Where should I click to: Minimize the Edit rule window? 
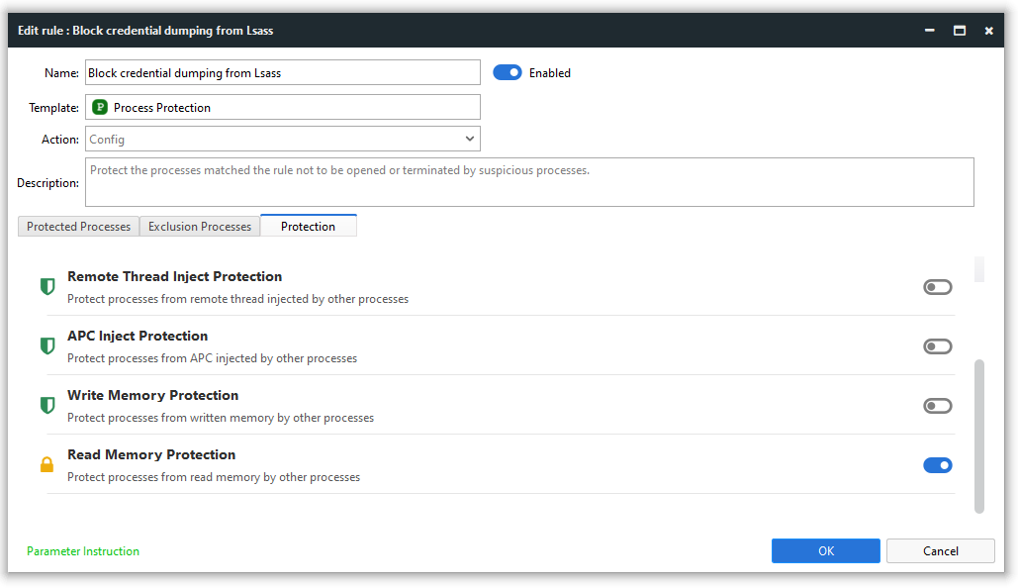[x=929, y=31]
